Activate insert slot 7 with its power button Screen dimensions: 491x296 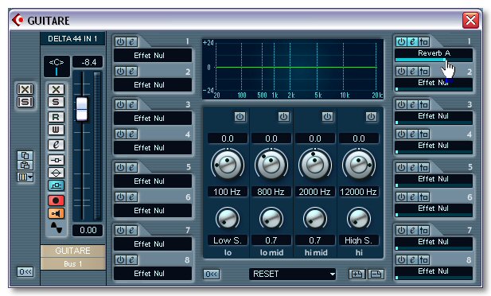pos(120,230)
